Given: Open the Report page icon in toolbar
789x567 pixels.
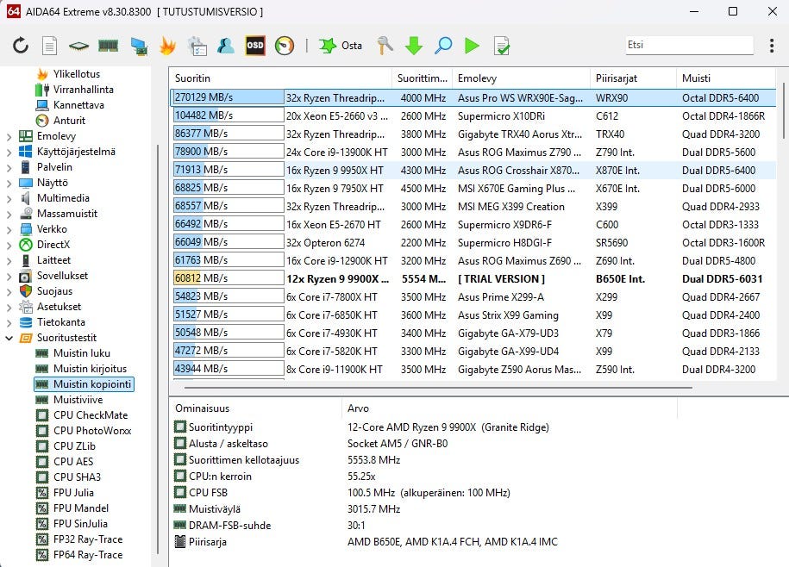Looking at the screenshot, I should [x=49, y=46].
